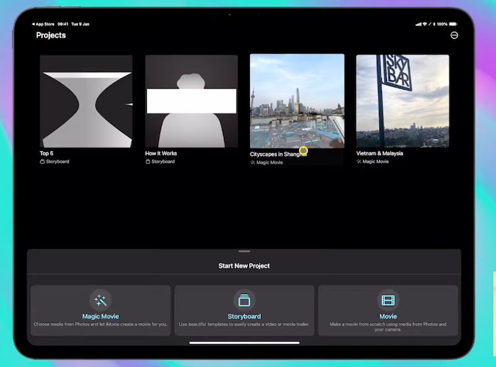
Task: Tap the 09:41 clock in status bar
Action: tap(63, 24)
